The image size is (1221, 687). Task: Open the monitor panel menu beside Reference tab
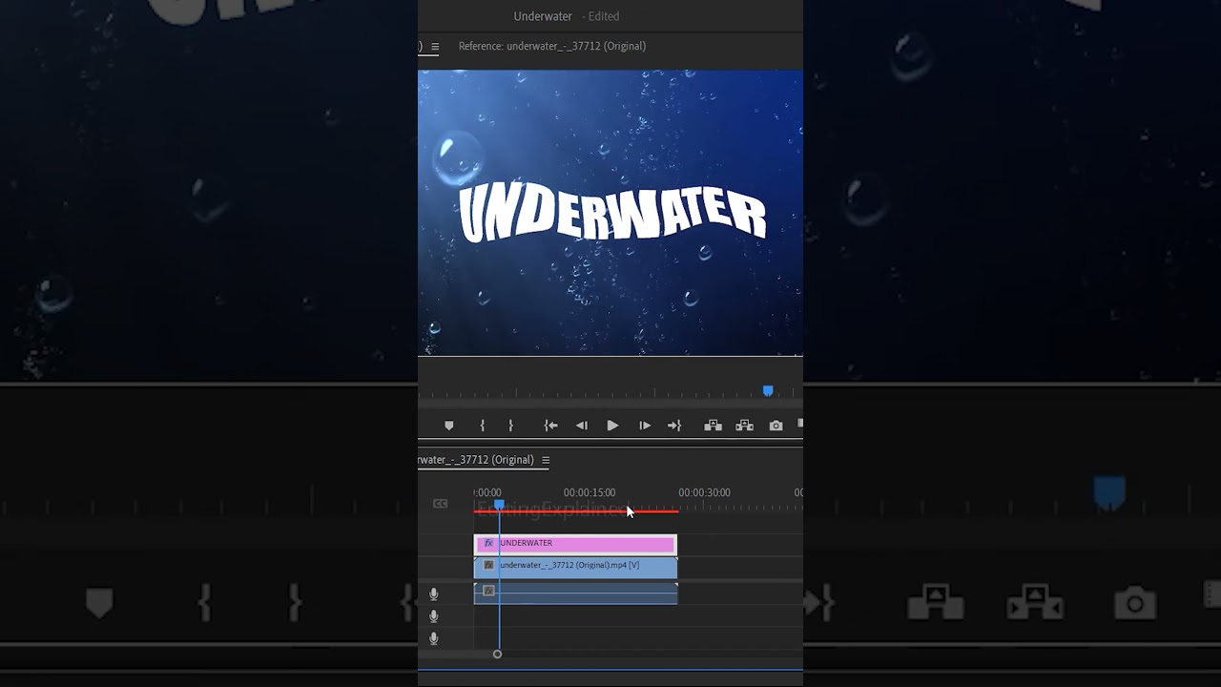coord(435,47)
